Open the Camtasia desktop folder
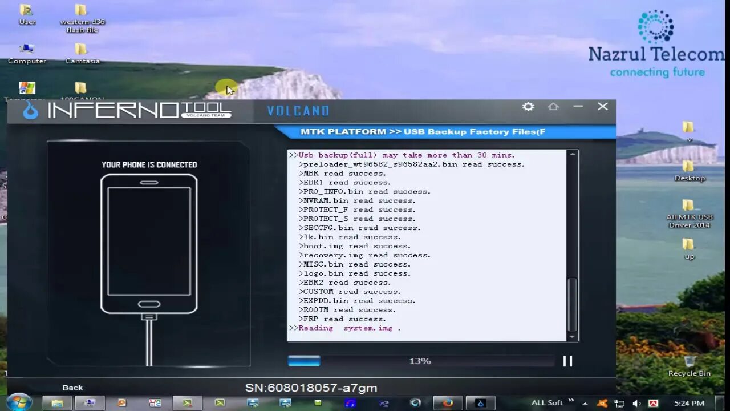 coord(82,53)
